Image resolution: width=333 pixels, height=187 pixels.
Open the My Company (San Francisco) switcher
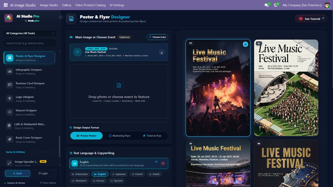pyautogui.click(x=302, y=5)
